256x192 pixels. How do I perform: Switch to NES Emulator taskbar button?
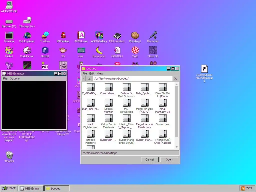point(31,188)
